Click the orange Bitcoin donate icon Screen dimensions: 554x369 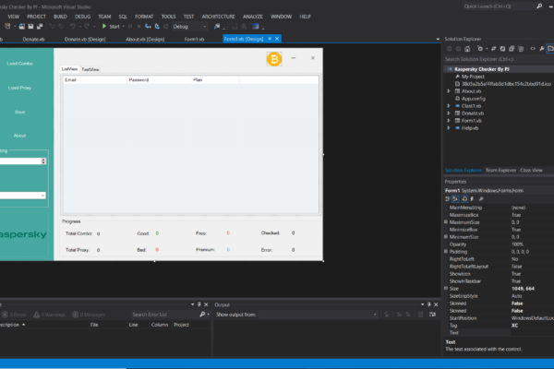[x=274, y=59]
